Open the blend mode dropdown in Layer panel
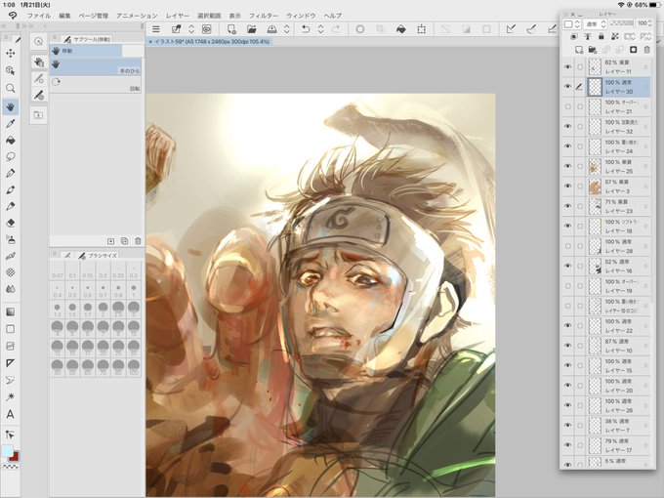This screenshot has height=498, width=664. pyautogui.click(x=596, y=24)
